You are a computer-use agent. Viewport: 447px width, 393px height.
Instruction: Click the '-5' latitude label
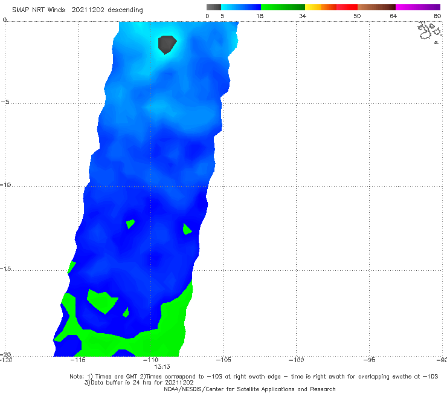tap(5, 102)
